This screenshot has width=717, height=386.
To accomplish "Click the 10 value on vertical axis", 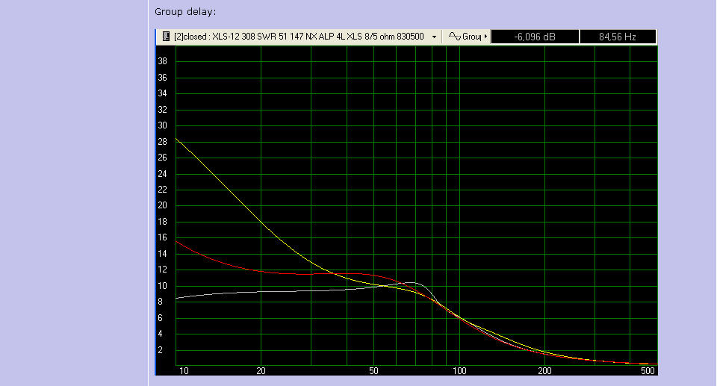I will coord(162,286).
